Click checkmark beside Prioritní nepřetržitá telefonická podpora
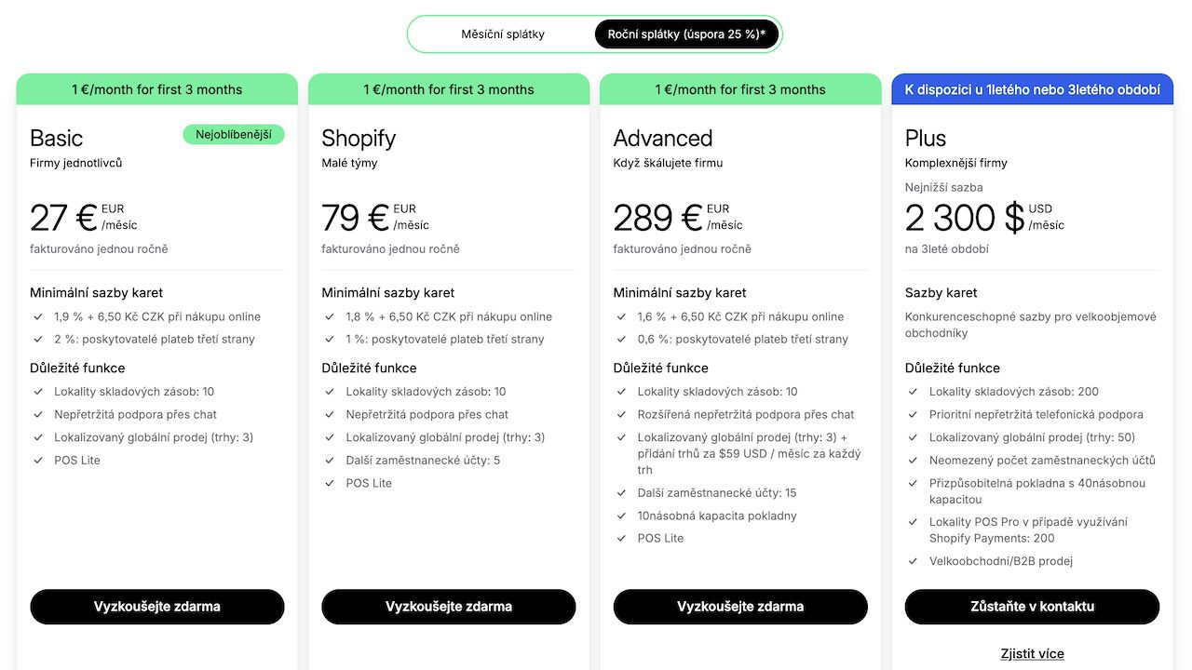 [914, 415]
